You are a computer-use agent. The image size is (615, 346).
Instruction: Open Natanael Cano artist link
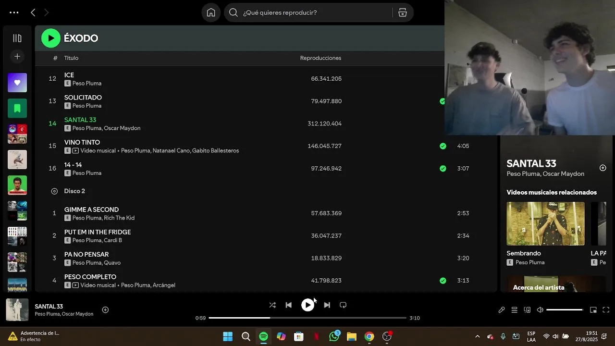[x=171, y=150]
